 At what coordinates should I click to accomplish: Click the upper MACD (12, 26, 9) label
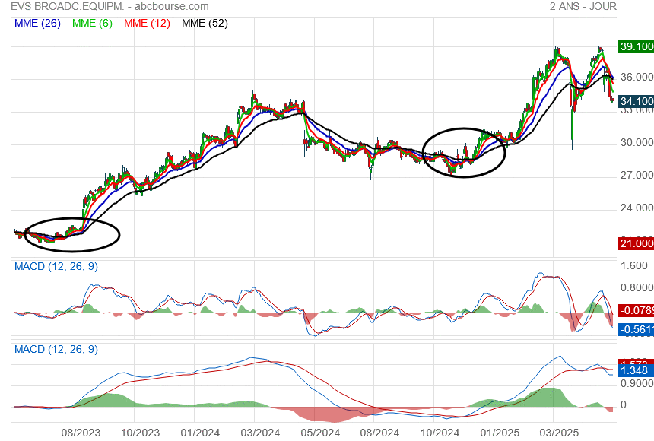[56, 266]
